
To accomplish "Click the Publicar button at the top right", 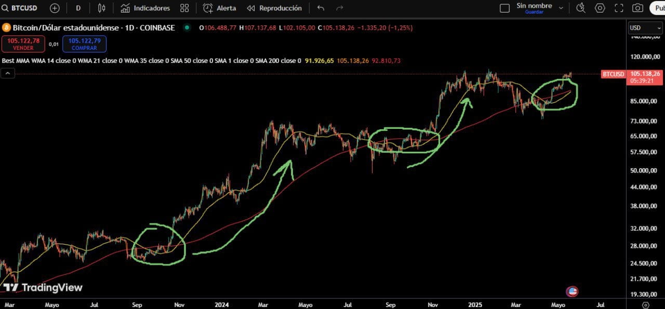I will (657, 8).
